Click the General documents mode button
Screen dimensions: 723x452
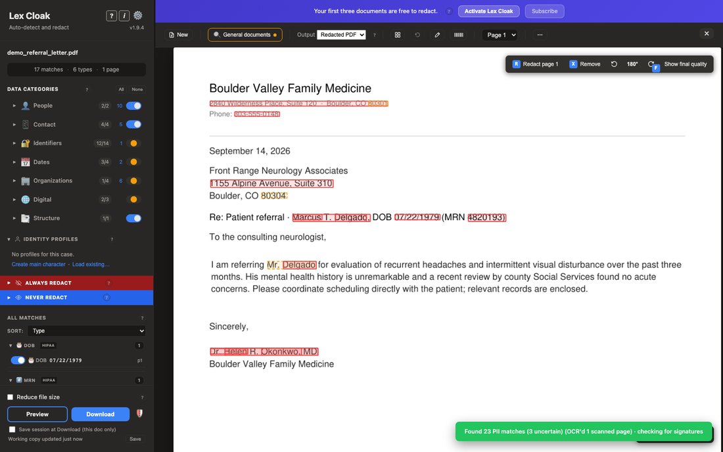tap(245, 35)
